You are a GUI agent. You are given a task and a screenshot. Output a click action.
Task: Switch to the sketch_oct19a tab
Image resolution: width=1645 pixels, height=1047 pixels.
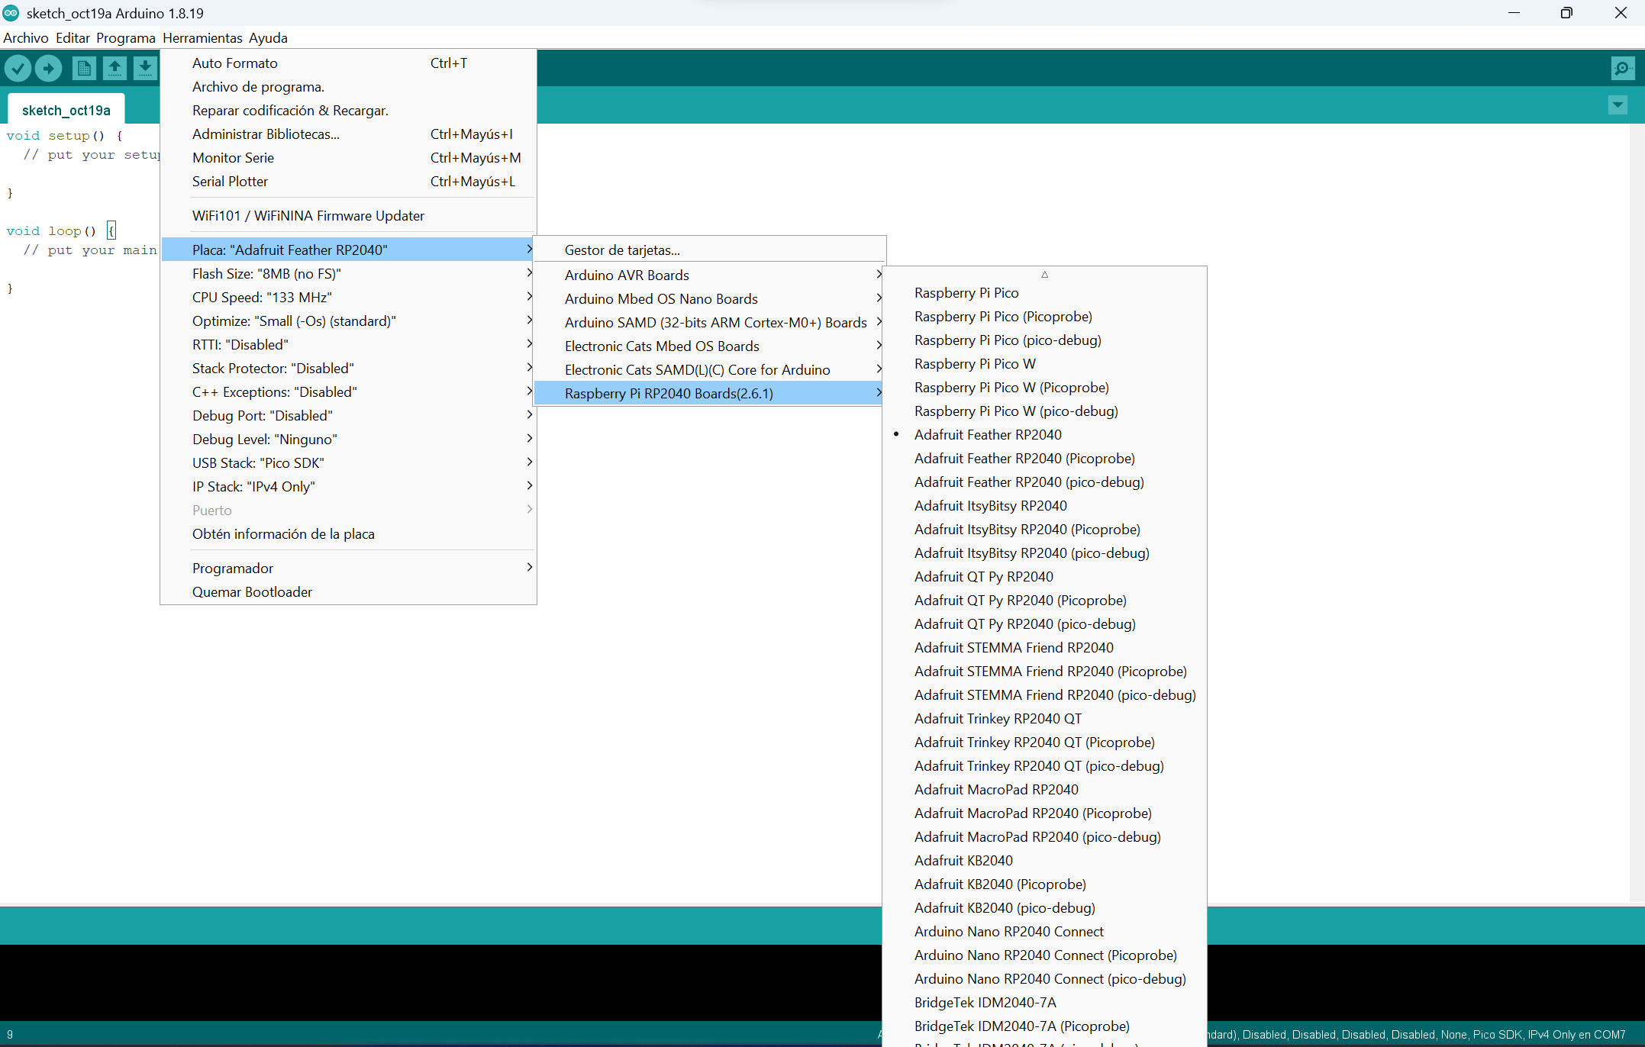tap(66, 111)
